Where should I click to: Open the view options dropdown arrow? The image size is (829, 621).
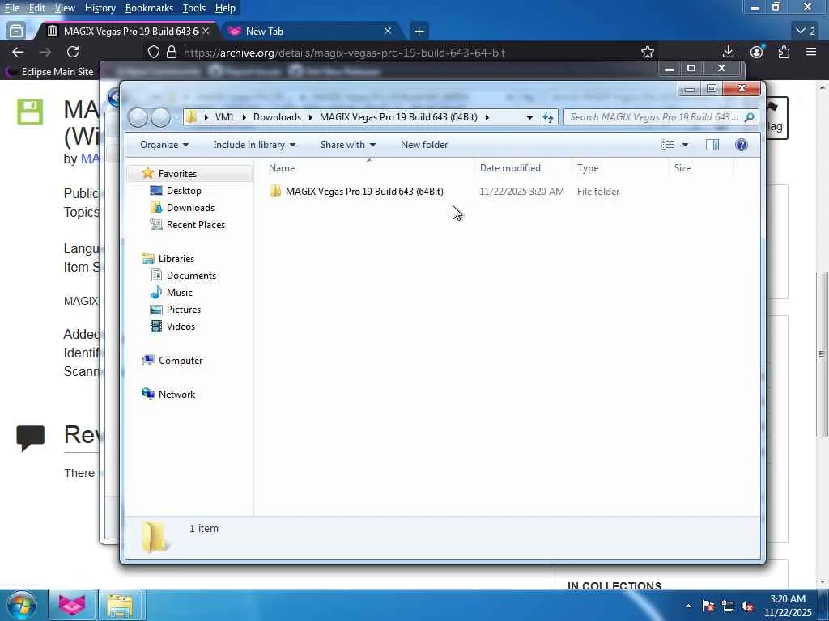coord(685,145)
